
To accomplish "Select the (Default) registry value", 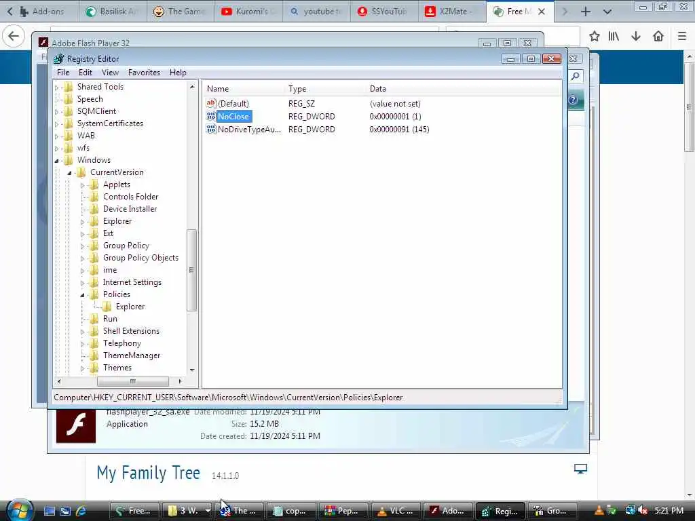I will coord(233,104).
